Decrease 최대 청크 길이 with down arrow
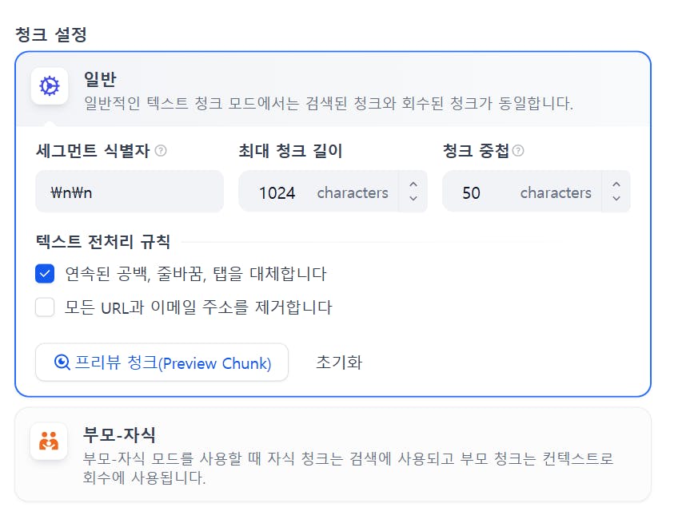 [413, 199]
